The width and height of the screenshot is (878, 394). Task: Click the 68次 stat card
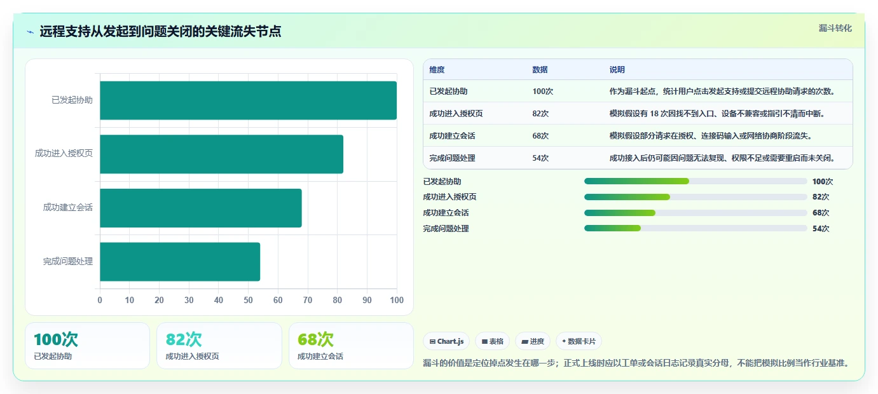coord(351,346)
